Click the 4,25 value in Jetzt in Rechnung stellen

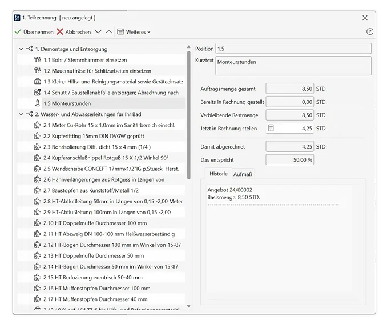click(x=307, y=128)
